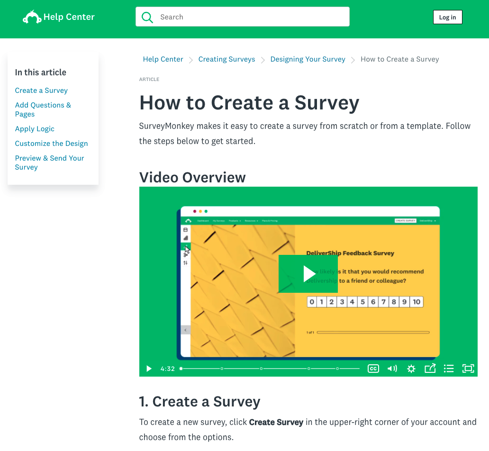
Task: Click the Video Overview heading
Action: (x=192, y=178)
